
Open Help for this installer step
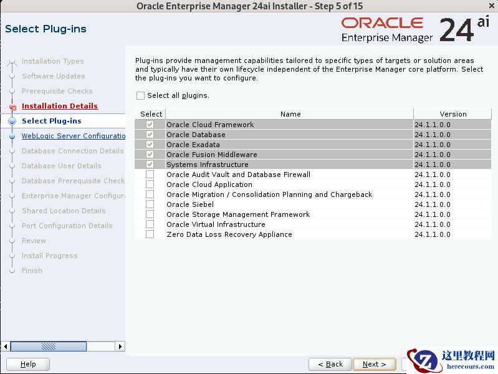coord(28,364)
